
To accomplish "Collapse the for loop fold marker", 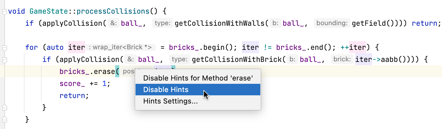I will coord(4,48).
